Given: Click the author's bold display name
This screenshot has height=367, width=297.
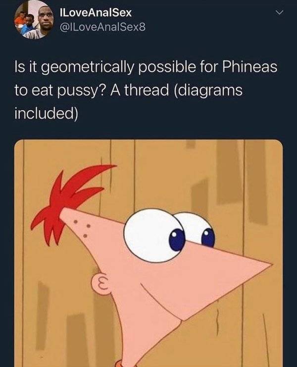Looking at the screenshot, I should (x=96, y=12).
